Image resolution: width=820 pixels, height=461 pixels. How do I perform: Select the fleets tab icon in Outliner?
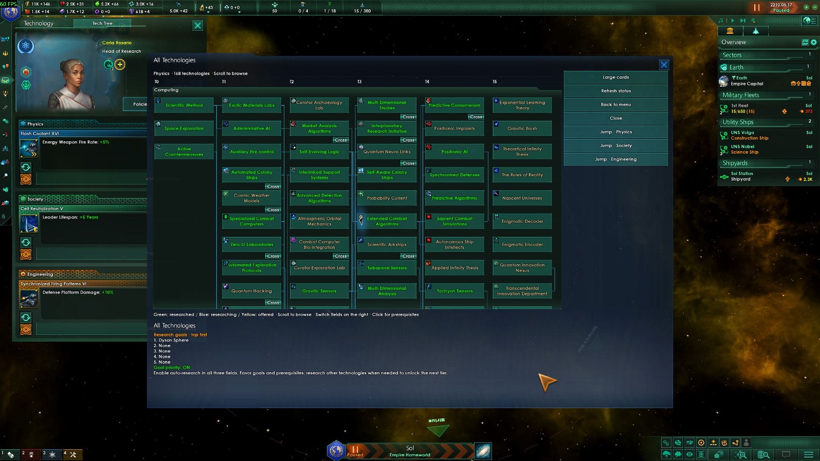756,31
